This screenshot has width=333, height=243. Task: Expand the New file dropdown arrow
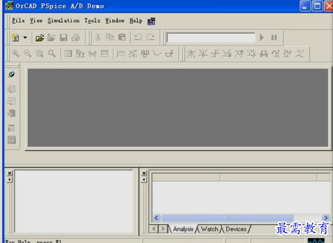[25, 38]
